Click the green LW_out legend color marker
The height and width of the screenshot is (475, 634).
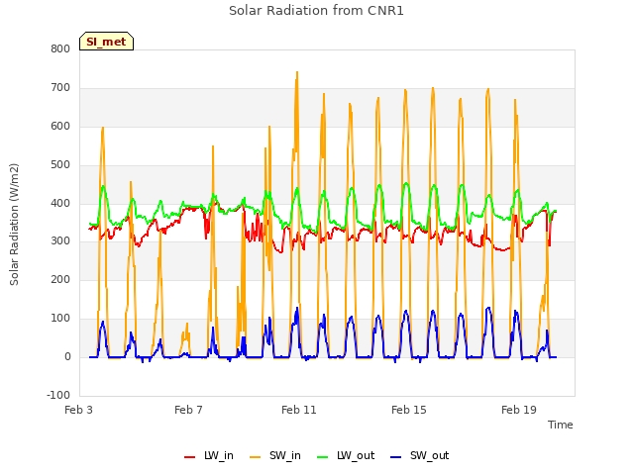pyautogui.click(x=323, y=457)
